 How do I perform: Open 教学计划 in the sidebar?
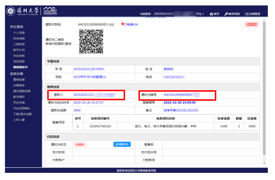tap(19, 50)
